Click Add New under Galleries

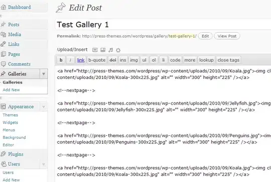tap(11, 90)
